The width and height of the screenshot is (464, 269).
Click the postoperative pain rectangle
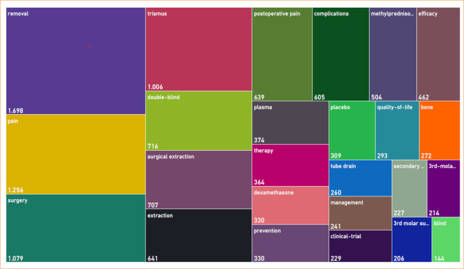(x=282, y=54)
